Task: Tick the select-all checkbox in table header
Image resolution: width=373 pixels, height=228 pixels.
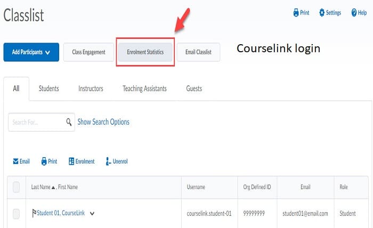Action: (x=16, y=187)
